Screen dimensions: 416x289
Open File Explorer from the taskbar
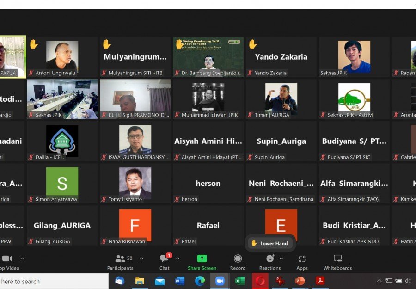[x=140, y=281]
